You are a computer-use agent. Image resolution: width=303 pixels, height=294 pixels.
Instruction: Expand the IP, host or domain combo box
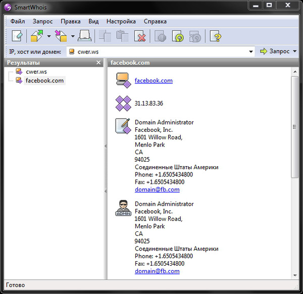tap(251, 52)
